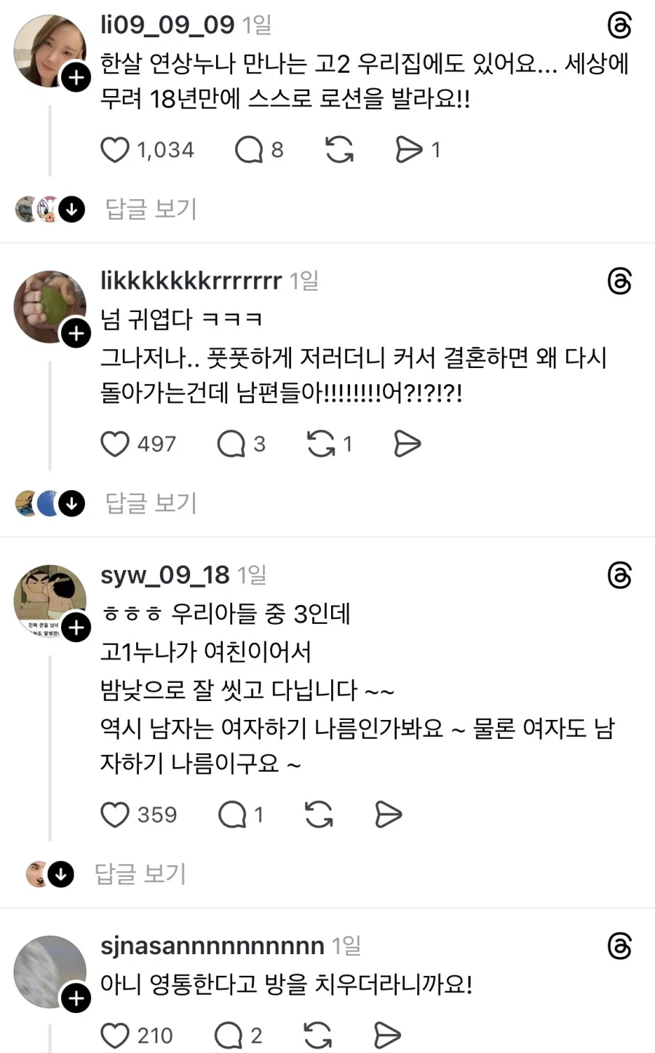Screen dimensions: 655x1053
Task: Toggle the like heart on likkkkkkkrrrrrrr's comment
Action: click(116, 444)
